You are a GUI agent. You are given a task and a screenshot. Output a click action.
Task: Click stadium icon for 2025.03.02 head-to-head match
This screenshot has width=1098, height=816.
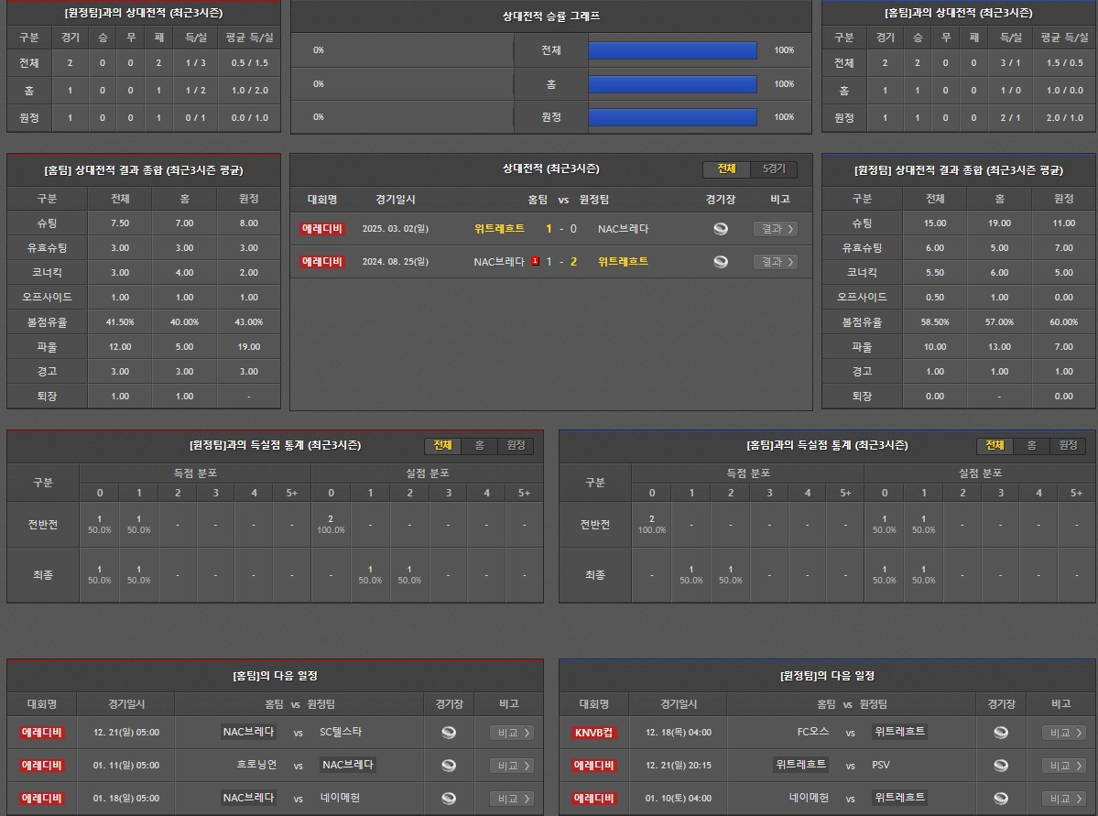pos(721,229)
